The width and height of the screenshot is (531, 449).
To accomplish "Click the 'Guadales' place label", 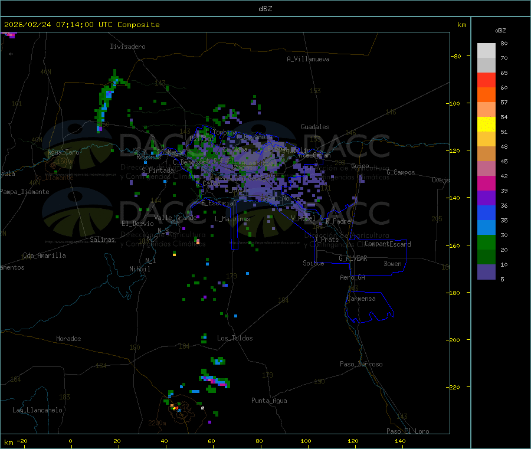I will (x=315, y=127).
